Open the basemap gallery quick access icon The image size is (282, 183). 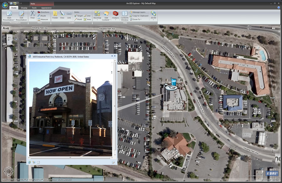[15, 3]
